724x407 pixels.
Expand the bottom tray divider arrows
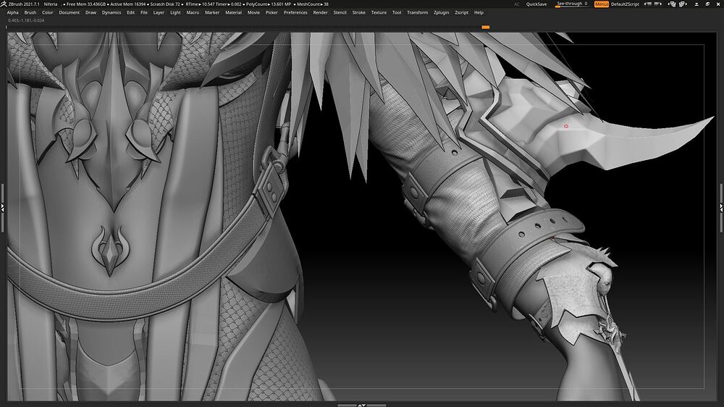click(362, 405)
